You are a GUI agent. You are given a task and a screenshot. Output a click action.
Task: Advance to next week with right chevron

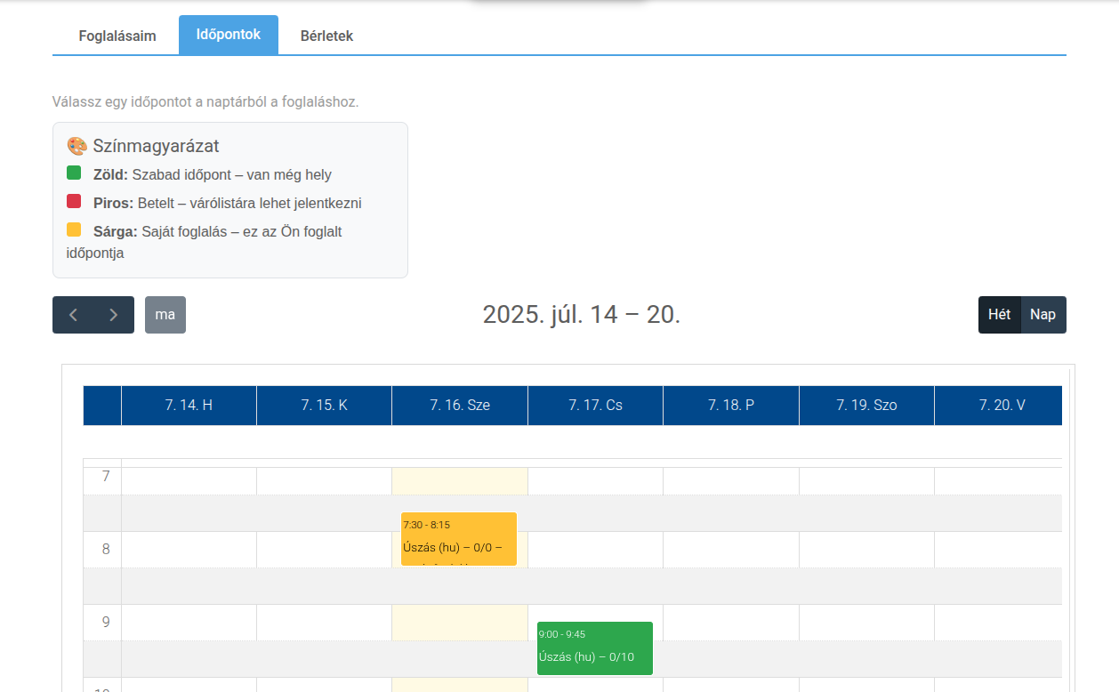[x=114, y=315]
